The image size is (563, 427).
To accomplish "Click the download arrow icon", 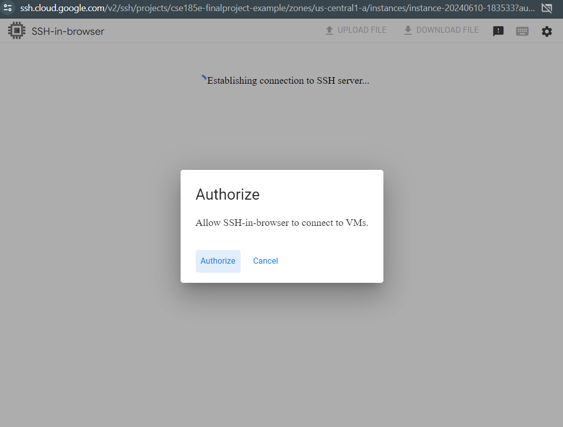I will [408, 30].
